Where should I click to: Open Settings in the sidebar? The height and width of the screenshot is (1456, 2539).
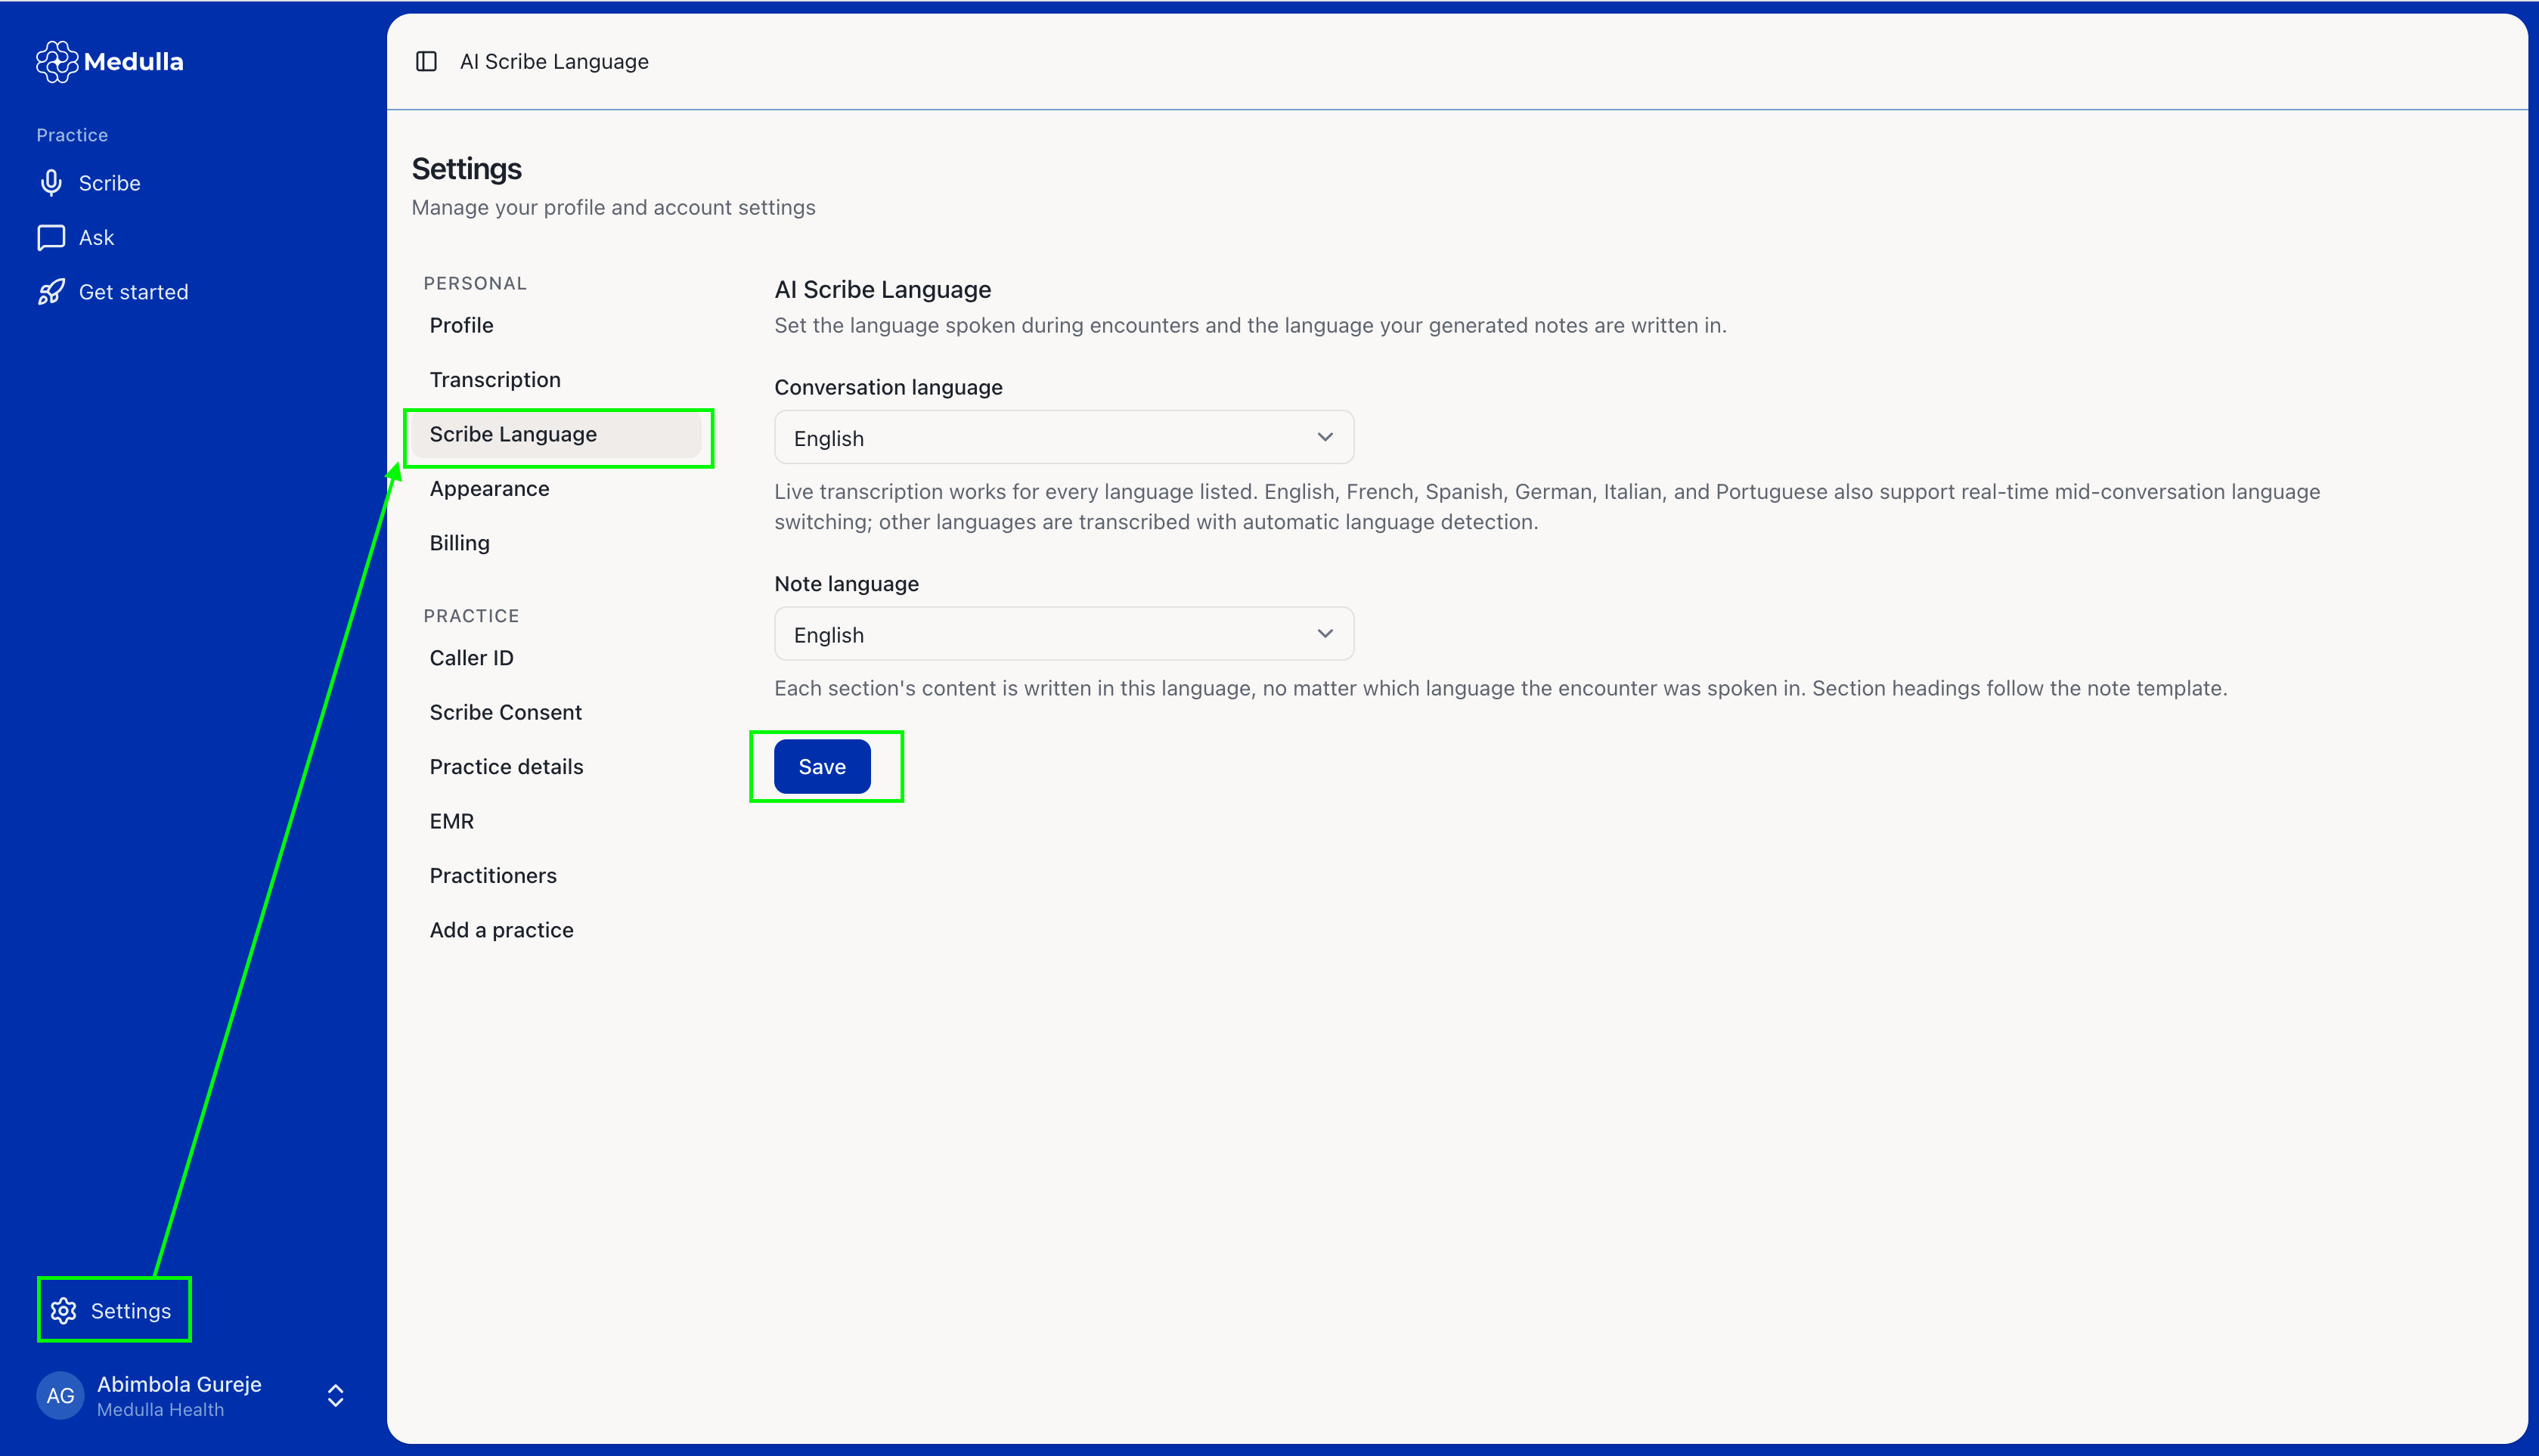pyautogui.click(x=131, y=1311)
